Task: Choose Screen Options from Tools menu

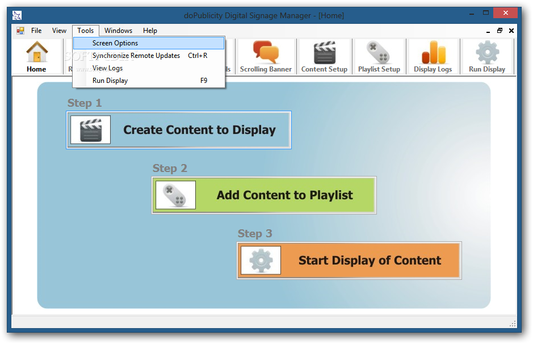Action: (149, 43)
